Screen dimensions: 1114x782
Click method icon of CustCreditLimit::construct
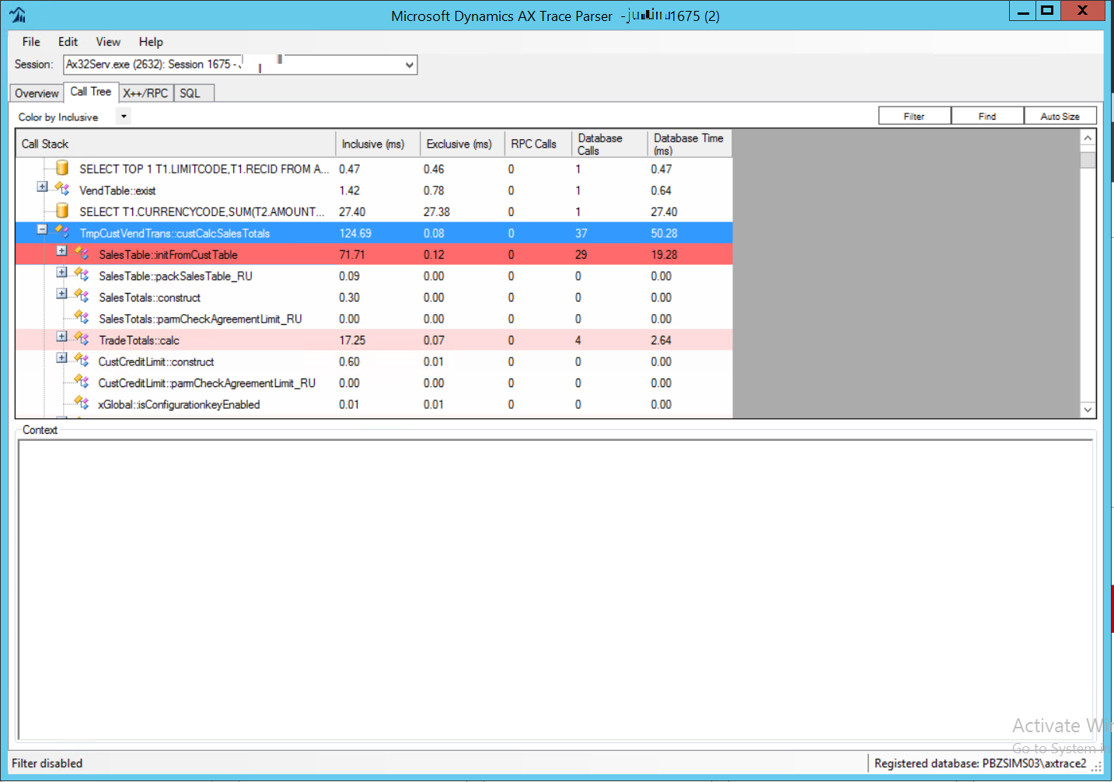82,360
